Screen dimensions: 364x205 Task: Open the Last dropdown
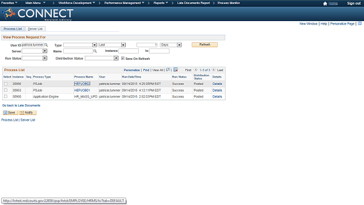tap(111, 45)
